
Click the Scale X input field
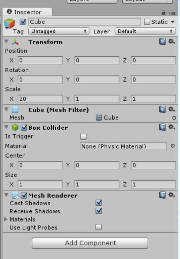[x=40, y=99]
